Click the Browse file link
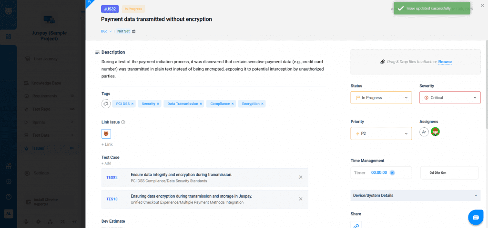The height and width of the screenshot is (228, 488). coord(445,62)
